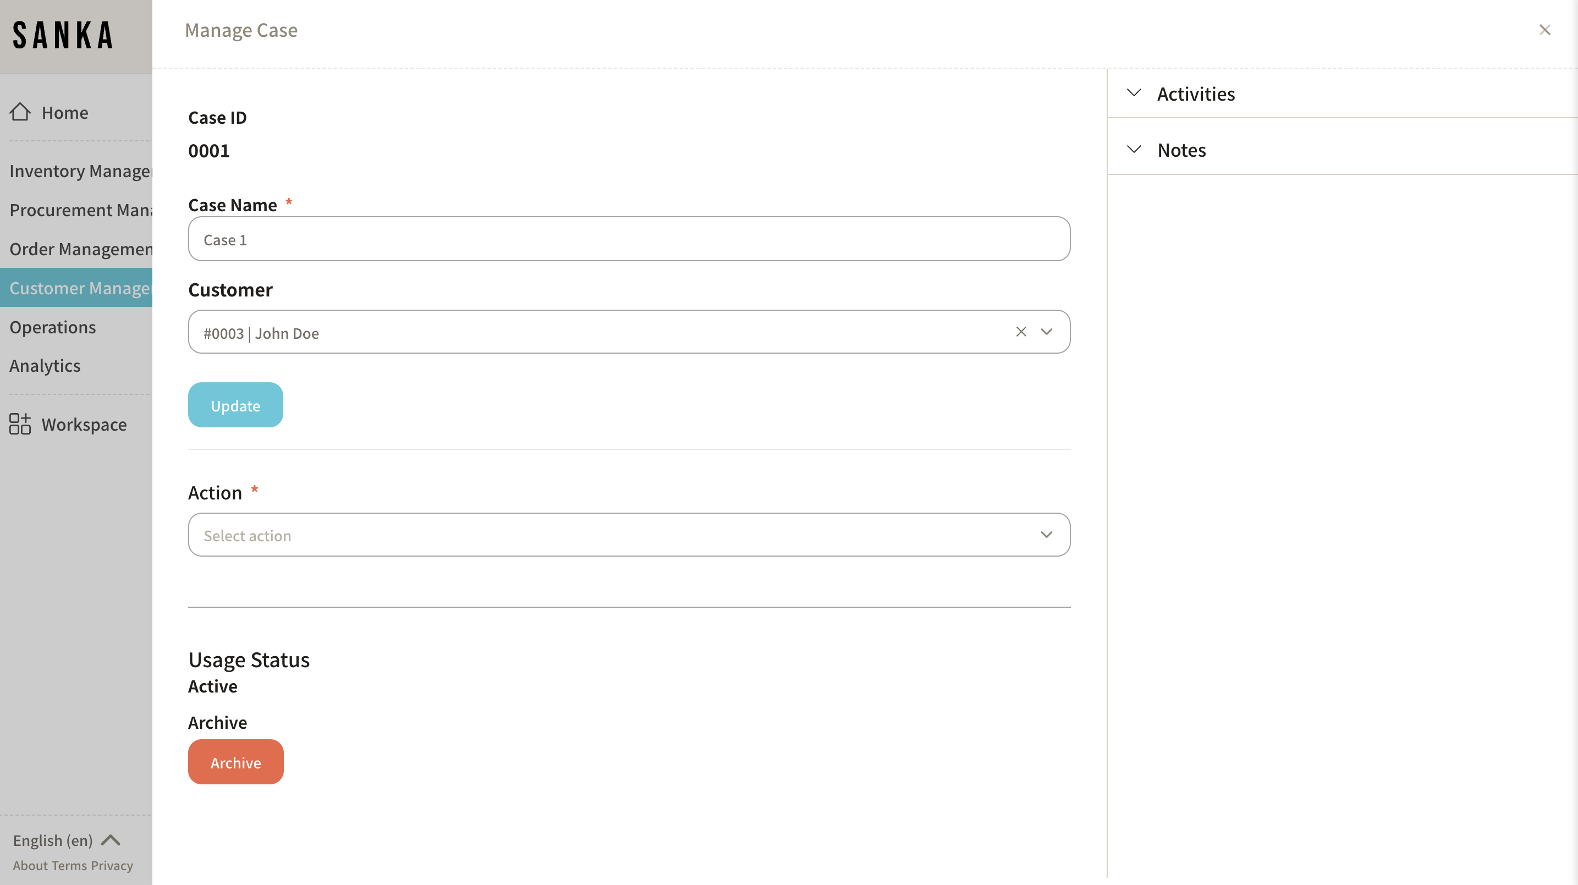Click the language selector up-arrow icon
The image size is (1578, 885).
[111, 840]
